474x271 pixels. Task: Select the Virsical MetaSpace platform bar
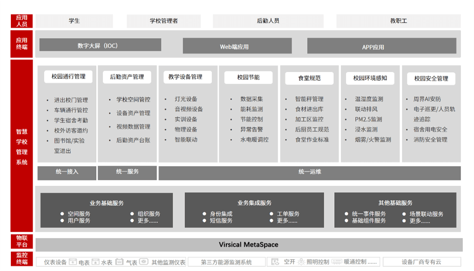(x=249, y=245)
